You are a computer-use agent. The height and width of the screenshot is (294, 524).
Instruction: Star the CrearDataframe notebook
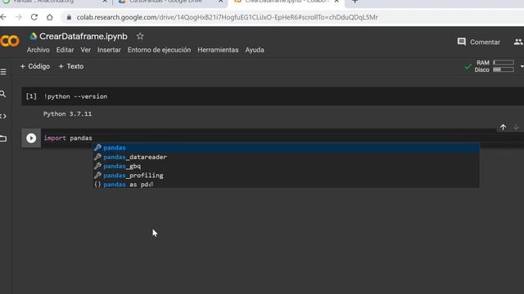point(140,36)
